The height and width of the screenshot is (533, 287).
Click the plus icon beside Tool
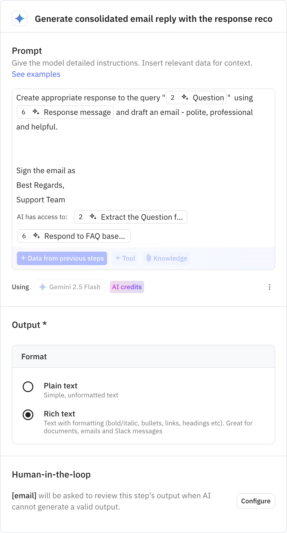118,258
